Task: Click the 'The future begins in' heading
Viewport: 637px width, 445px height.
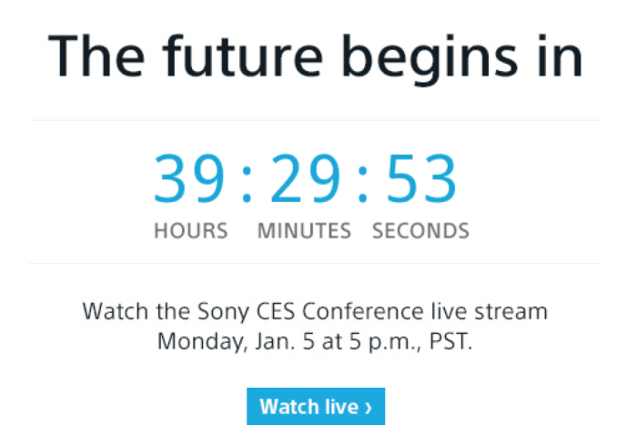Action: (x=316, y=58)
